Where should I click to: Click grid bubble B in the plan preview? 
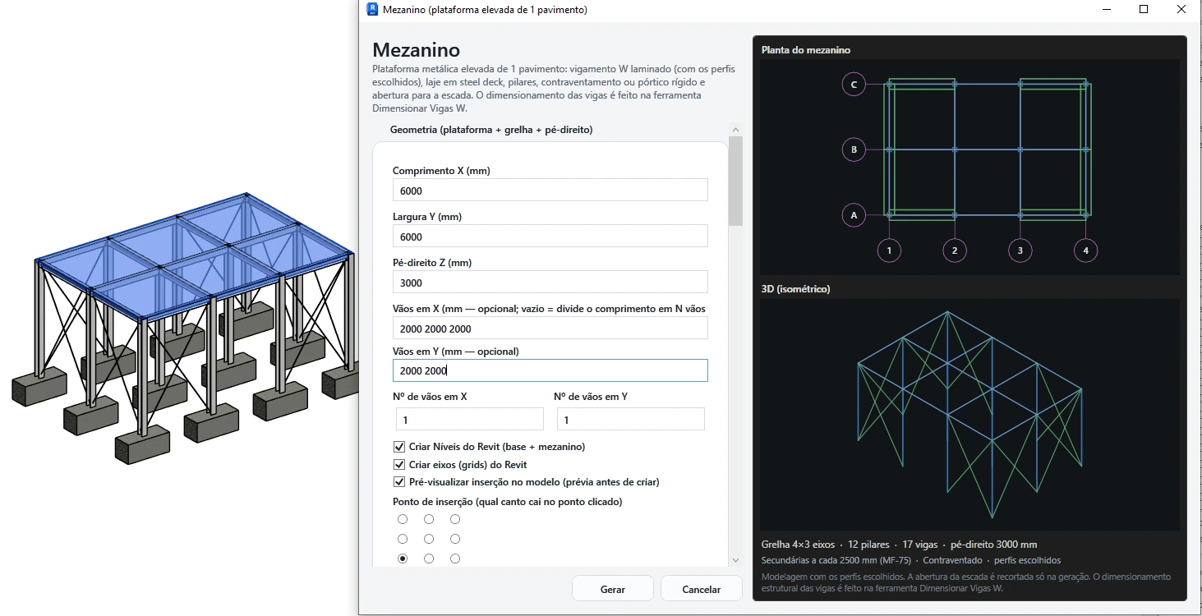(854, 149)
